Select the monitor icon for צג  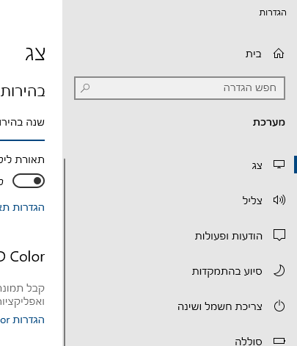point(279,165)
